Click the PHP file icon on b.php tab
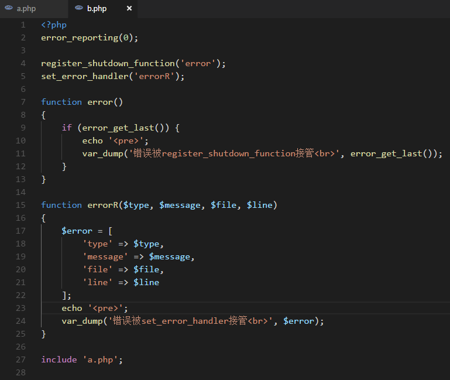Viewport: 450px width, 380px height. pos(80,9)
